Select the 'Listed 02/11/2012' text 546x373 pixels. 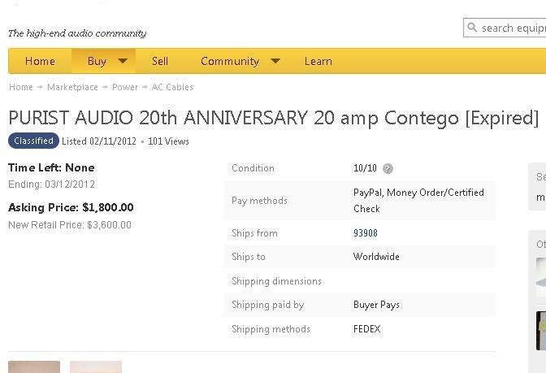[x=99, y=141]
